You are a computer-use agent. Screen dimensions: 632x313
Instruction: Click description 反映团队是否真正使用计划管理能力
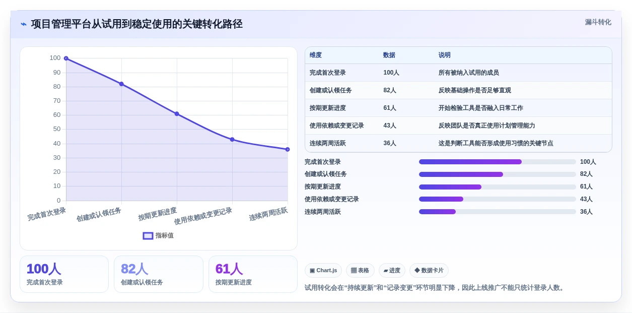click(x=487, y=126)
